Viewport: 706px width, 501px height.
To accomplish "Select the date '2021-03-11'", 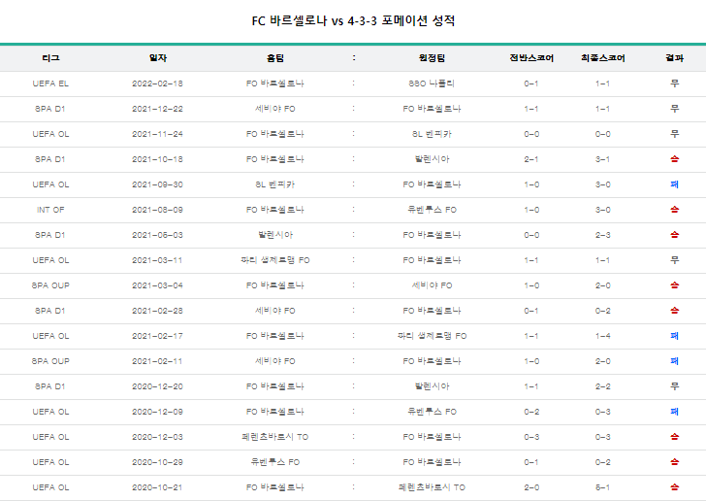I will [x=157, y=260].
